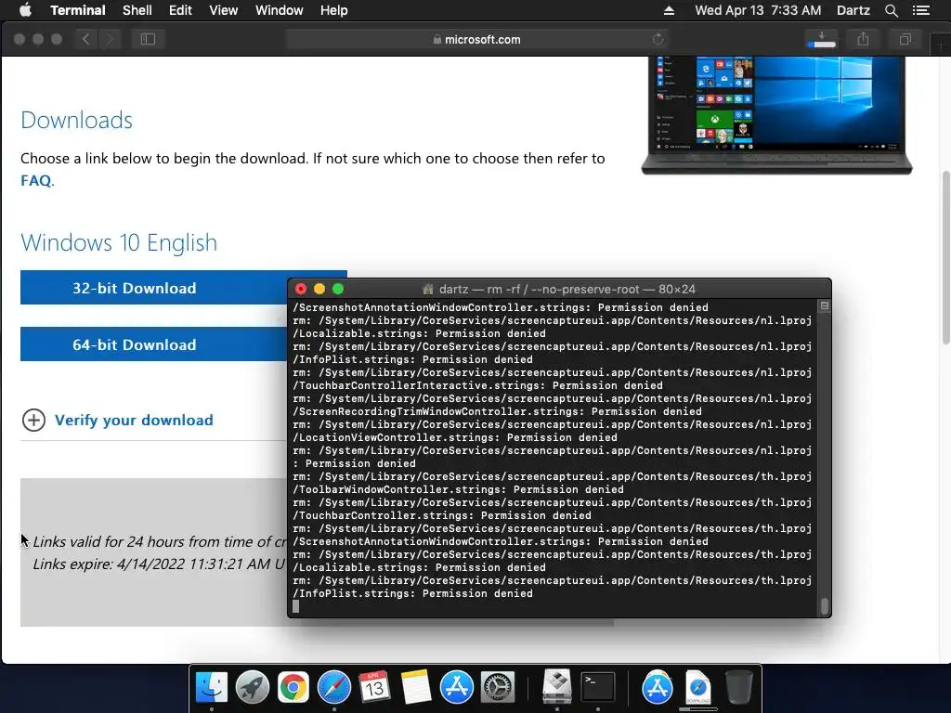Screen dimensions: 951x713
Task: Close the Terminal window with the red button
Action: point(301,290)
